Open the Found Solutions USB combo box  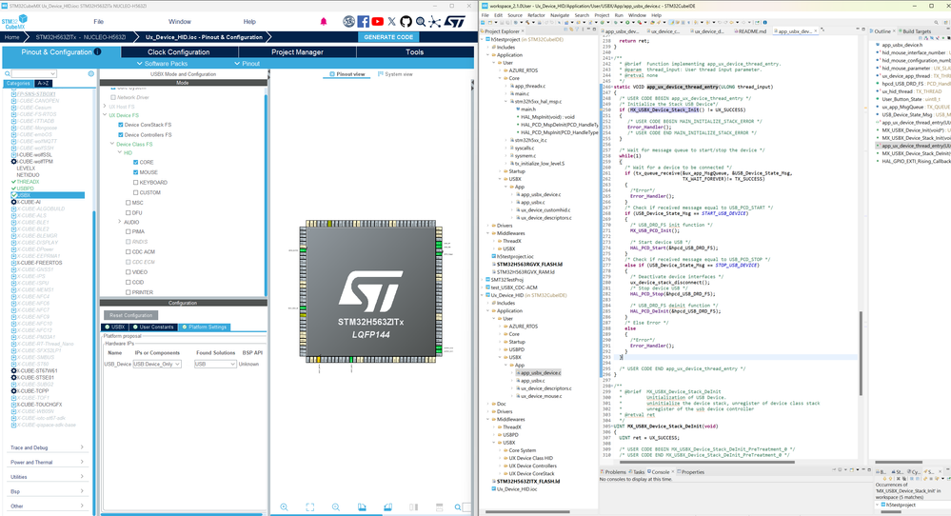215,364
